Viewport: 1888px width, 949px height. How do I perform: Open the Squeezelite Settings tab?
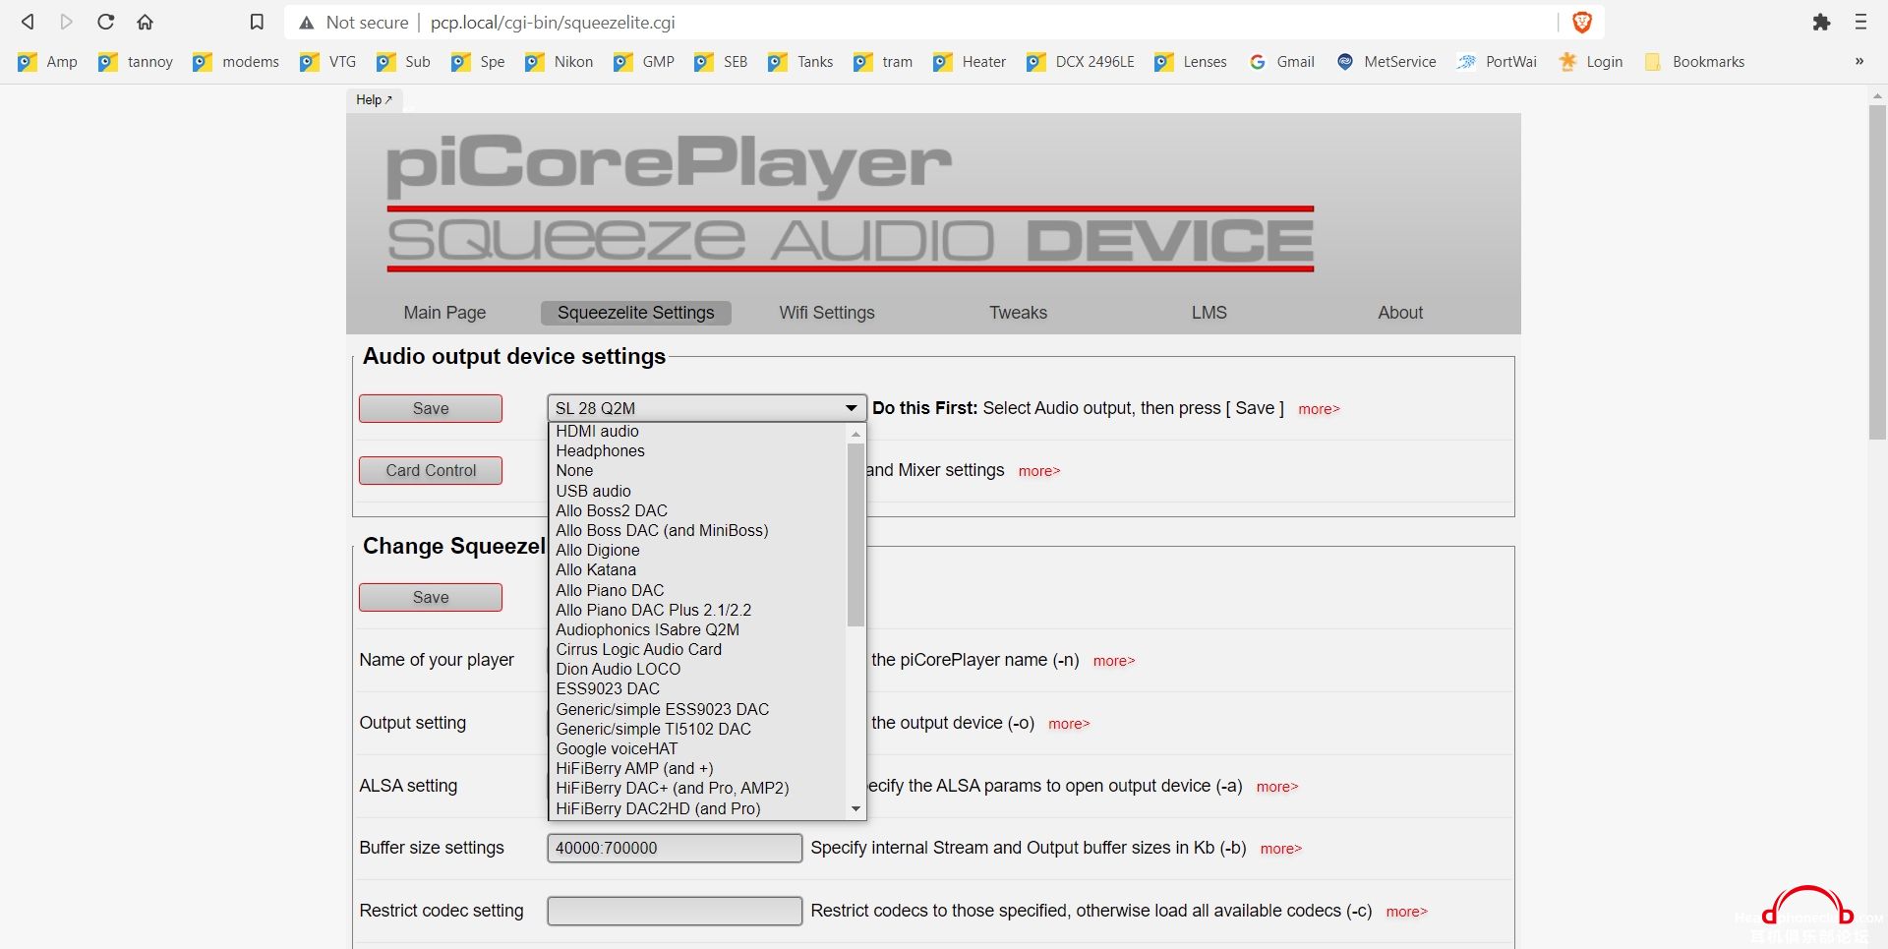(635, 313)
